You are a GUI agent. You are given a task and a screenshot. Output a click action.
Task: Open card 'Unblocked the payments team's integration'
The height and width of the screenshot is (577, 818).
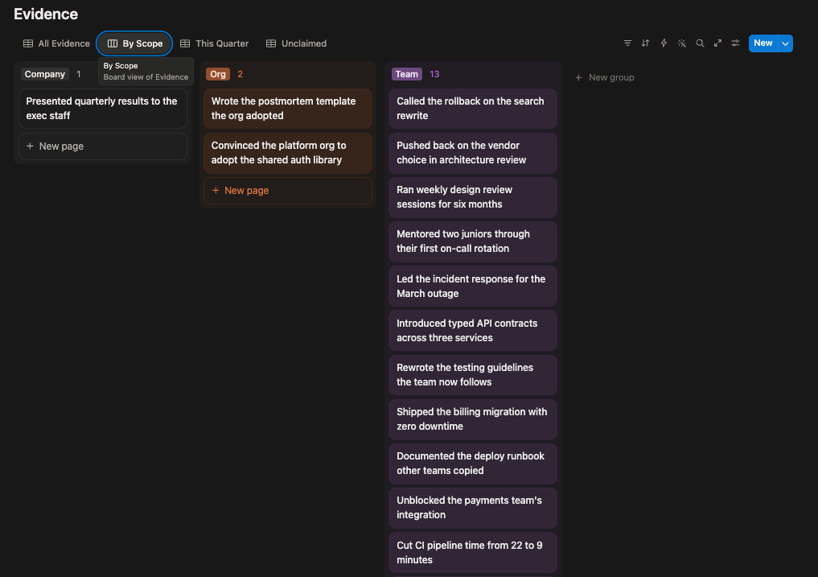[473, 508]
